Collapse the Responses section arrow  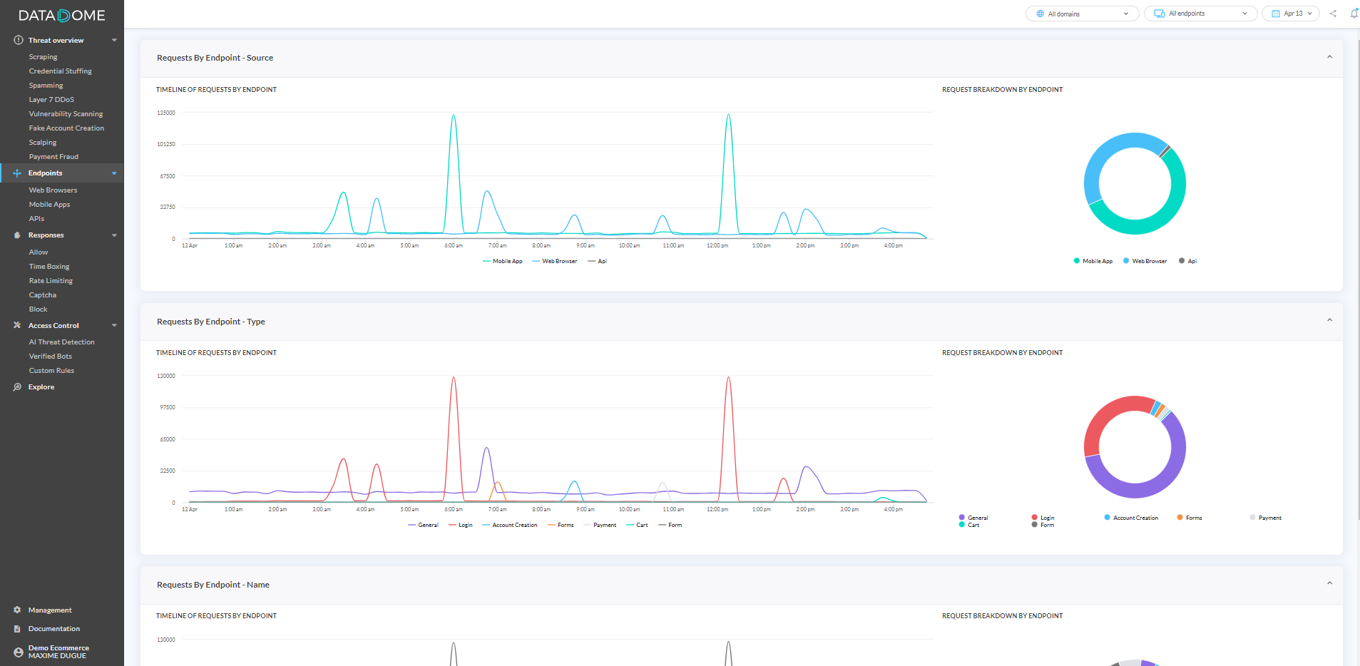tap(114, 235)
